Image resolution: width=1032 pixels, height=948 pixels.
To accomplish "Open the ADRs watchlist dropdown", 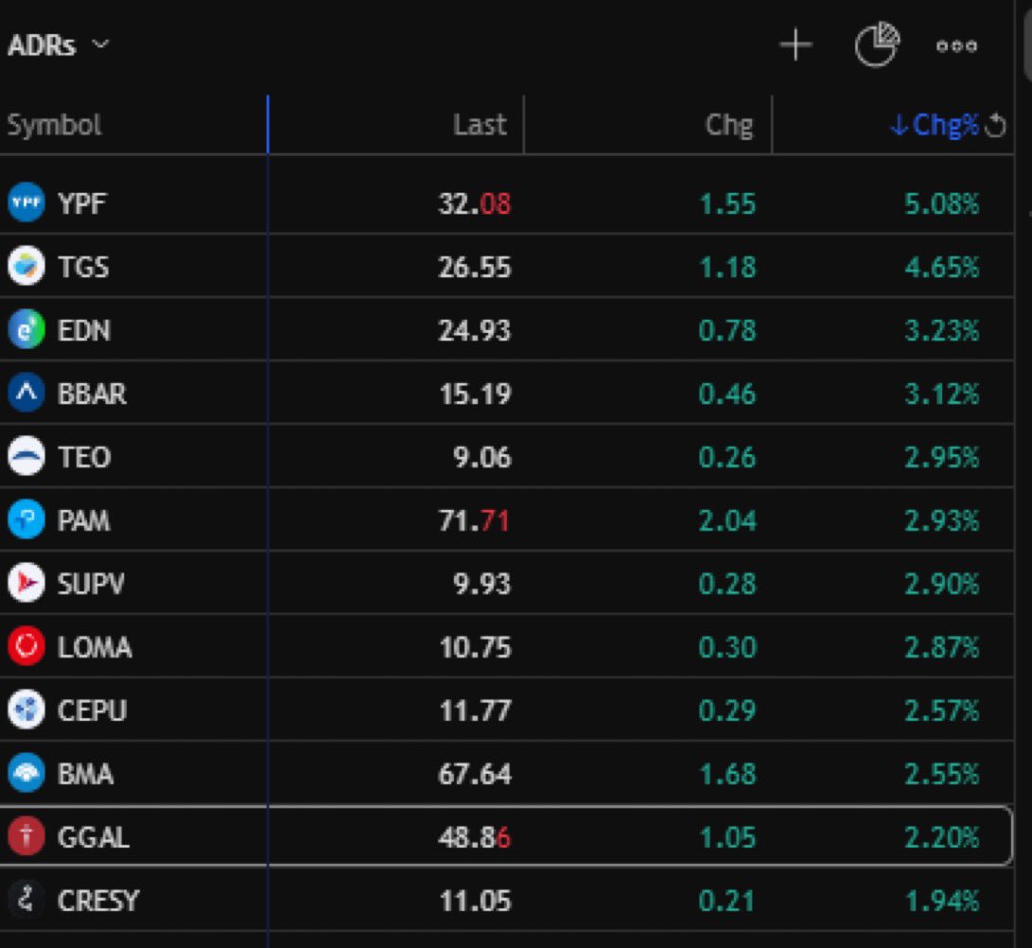I will click(58, 45).
